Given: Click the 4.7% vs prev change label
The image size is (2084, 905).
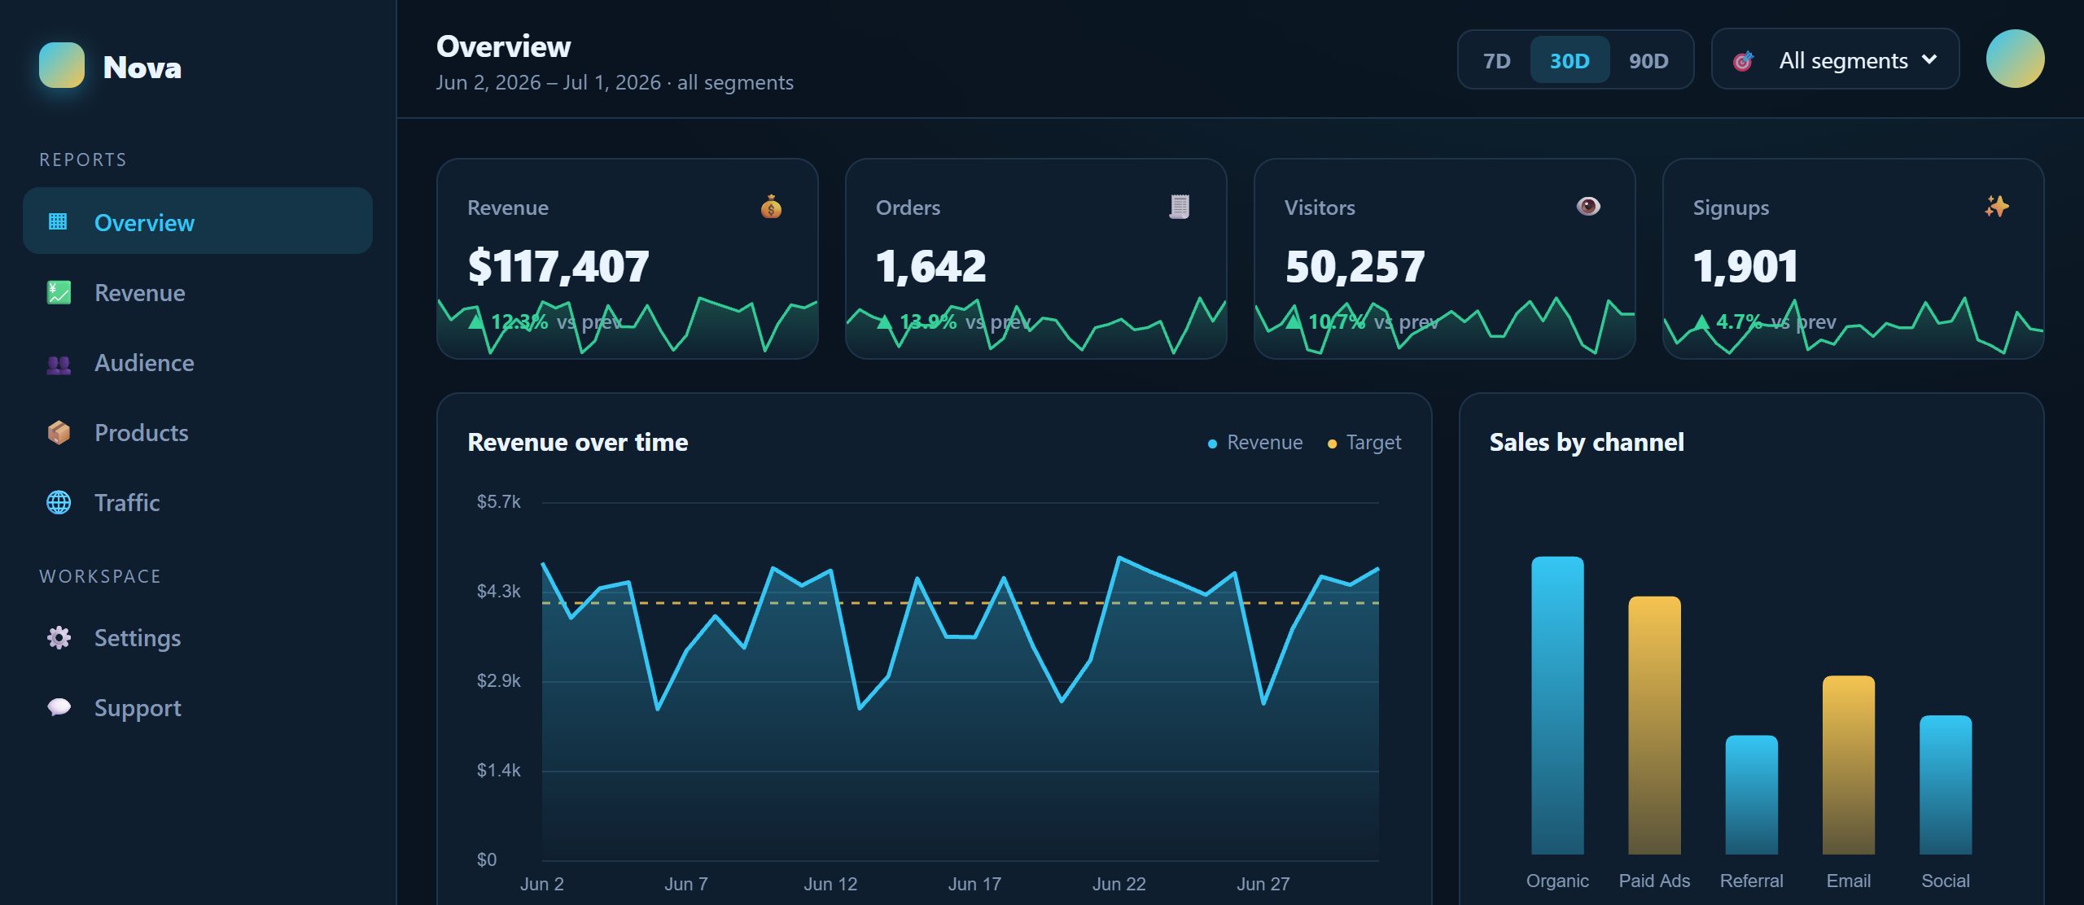Looking at the screenshot, I should click(x=1765, y=321).
